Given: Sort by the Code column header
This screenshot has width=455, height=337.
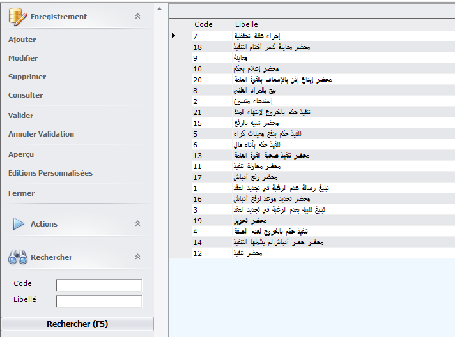Looking at the screenshot, I should point(203,24).
